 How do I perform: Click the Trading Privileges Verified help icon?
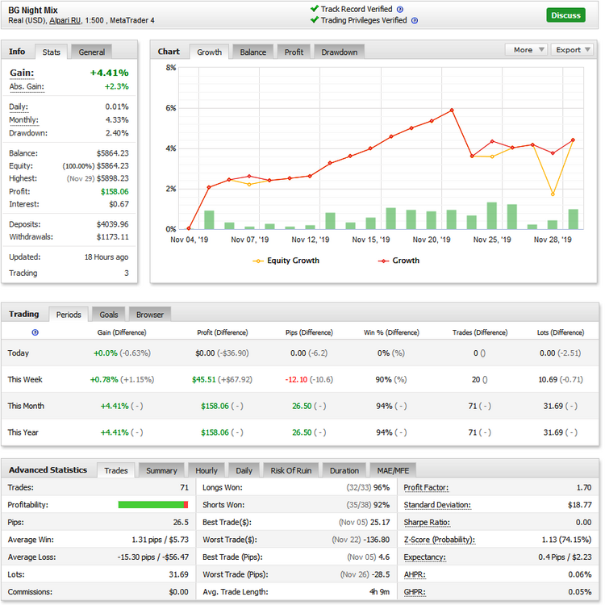click(415, 21)
